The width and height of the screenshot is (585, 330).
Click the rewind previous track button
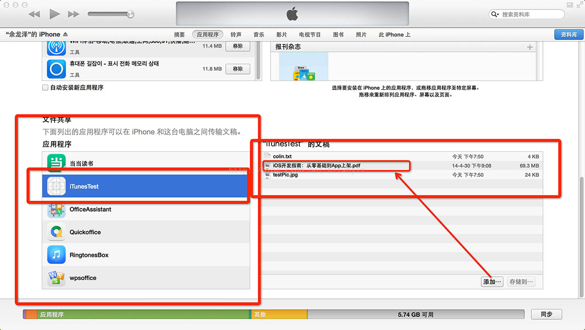34,14
